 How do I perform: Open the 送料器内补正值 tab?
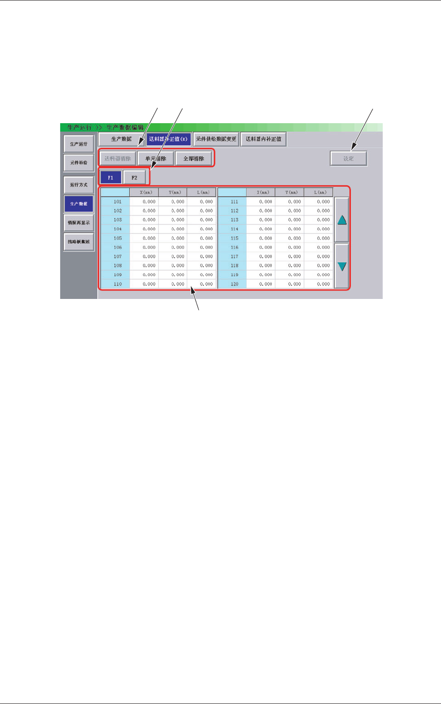click(x=264, y=139)
